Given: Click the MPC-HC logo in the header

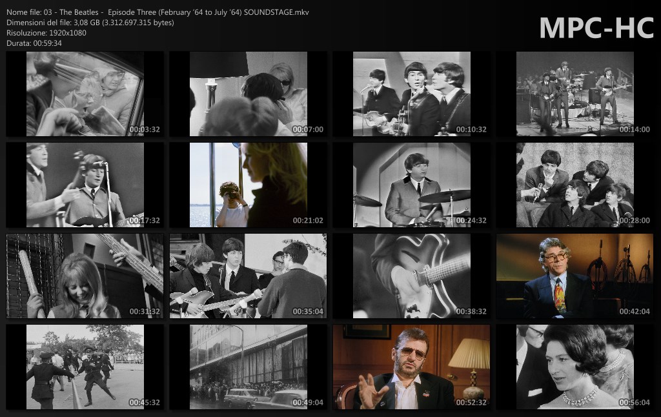Looking at the screenshot, I should [596, 28].
